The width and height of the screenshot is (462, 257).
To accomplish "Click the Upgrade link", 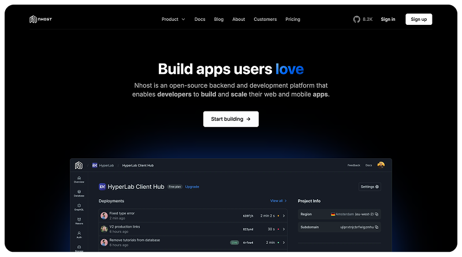I will click(x=192, y=187).
